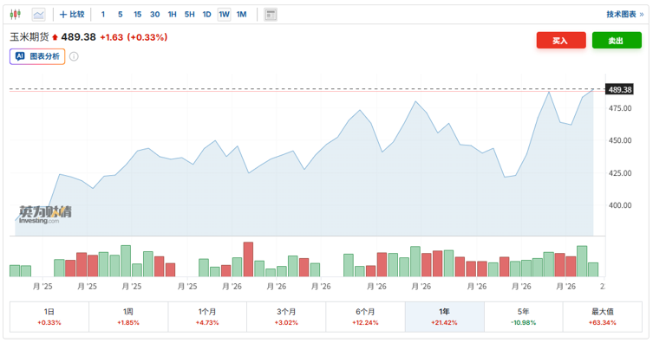Viewport: 653px width, 343px height.
Task: Select the 1个月 range tab
Action: [207, 317]
